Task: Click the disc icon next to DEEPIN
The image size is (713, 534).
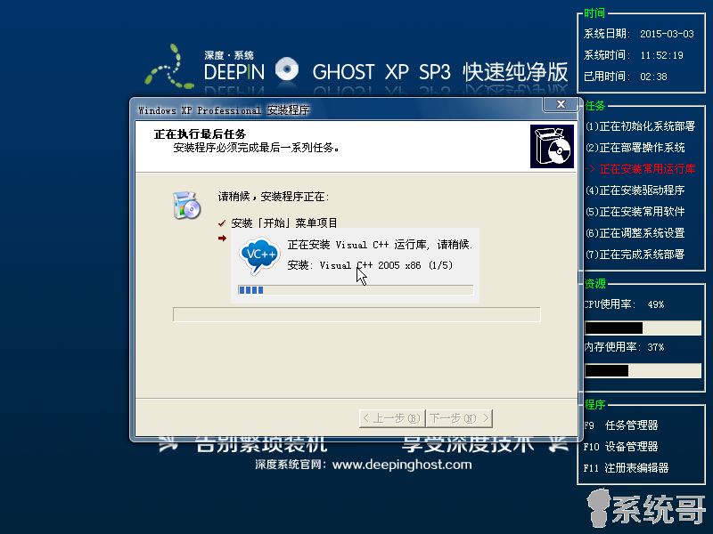Action: [x=287, y=69]
